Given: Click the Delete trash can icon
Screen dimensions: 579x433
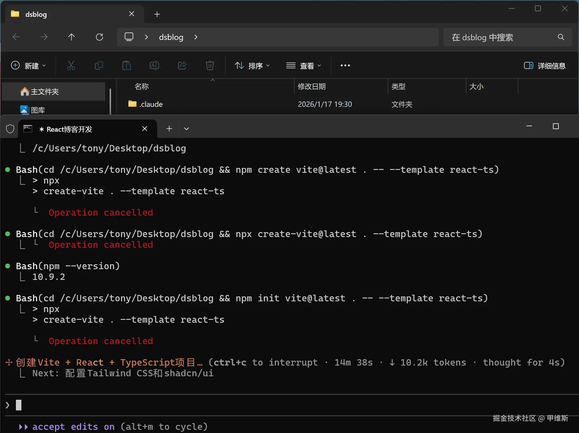Looking at the screenshot, I should coord(210,66).
